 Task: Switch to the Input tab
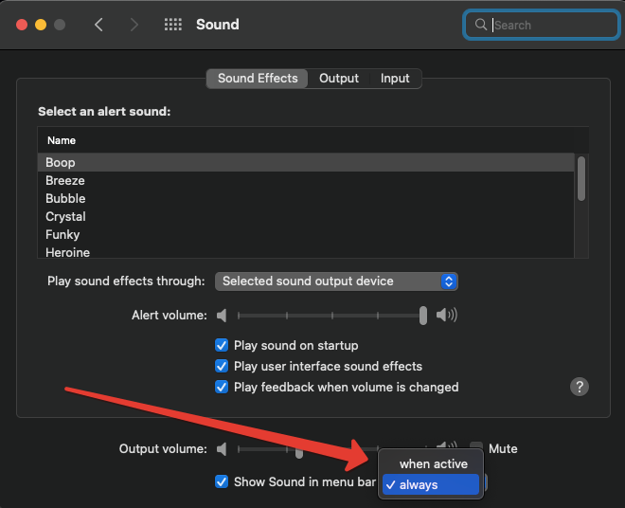pyautogui.click(x=395, y=78)
